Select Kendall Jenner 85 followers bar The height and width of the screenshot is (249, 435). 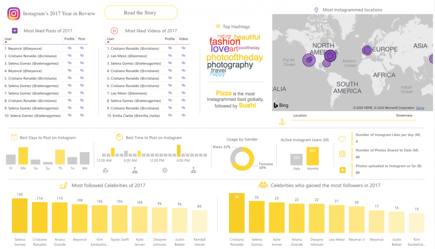[200, 221]
